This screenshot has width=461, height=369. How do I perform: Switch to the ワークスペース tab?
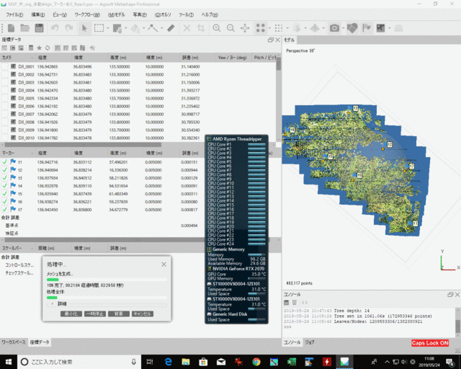pyautogui.click(x=13, y=342)
